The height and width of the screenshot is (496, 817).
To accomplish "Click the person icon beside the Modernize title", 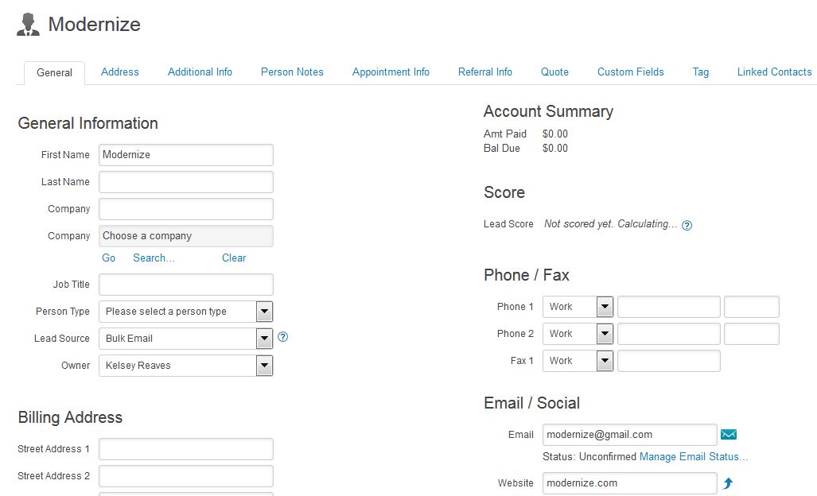I will (x=28, y=25).
